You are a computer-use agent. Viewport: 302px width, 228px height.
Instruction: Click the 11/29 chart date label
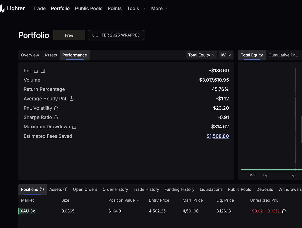[x=252, y=175]
